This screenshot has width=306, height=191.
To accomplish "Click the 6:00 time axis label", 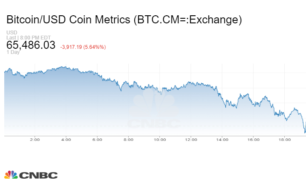I will tap(97, 139).
